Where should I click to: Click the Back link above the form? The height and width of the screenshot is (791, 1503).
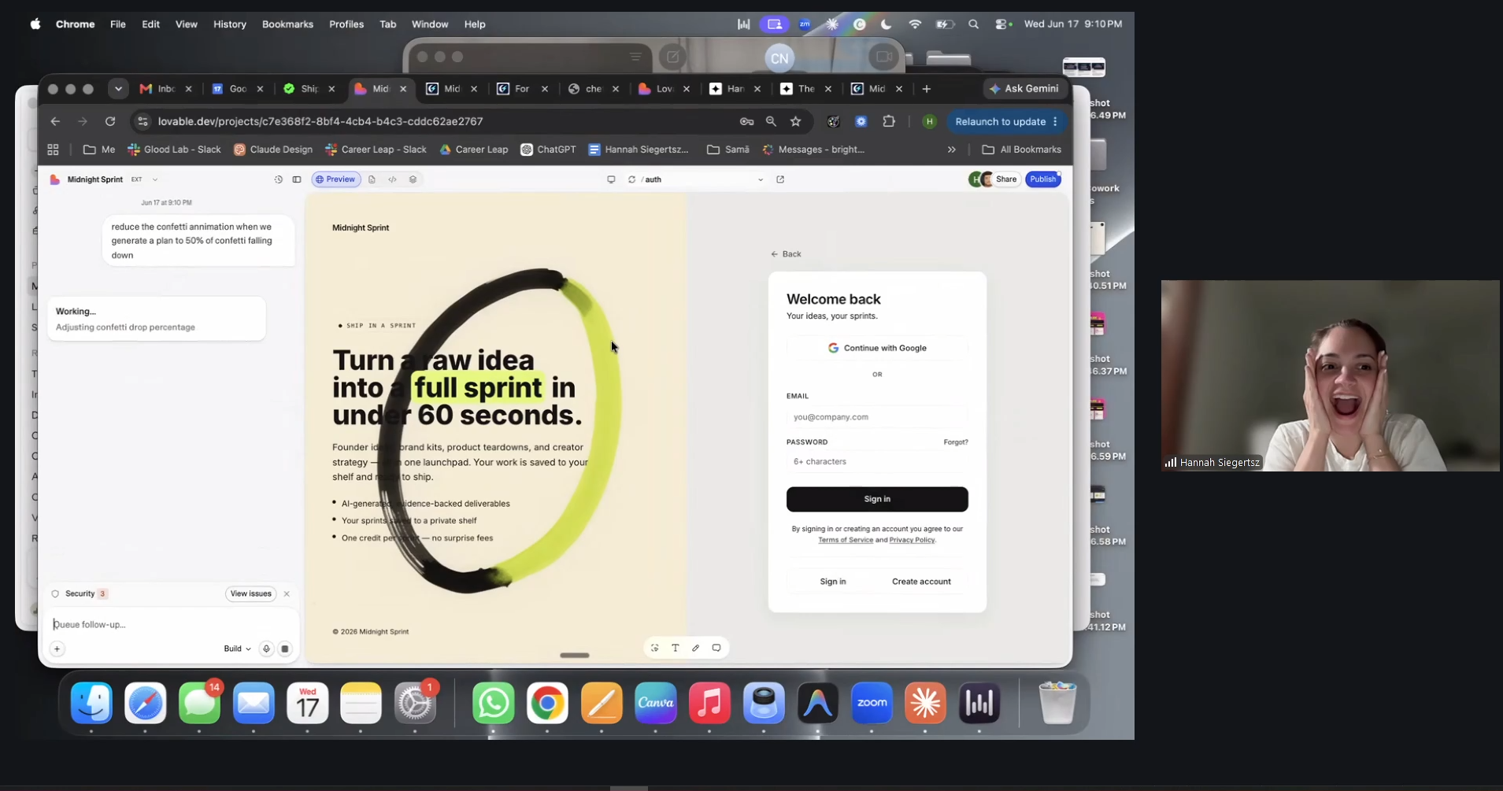pos(786,254)
